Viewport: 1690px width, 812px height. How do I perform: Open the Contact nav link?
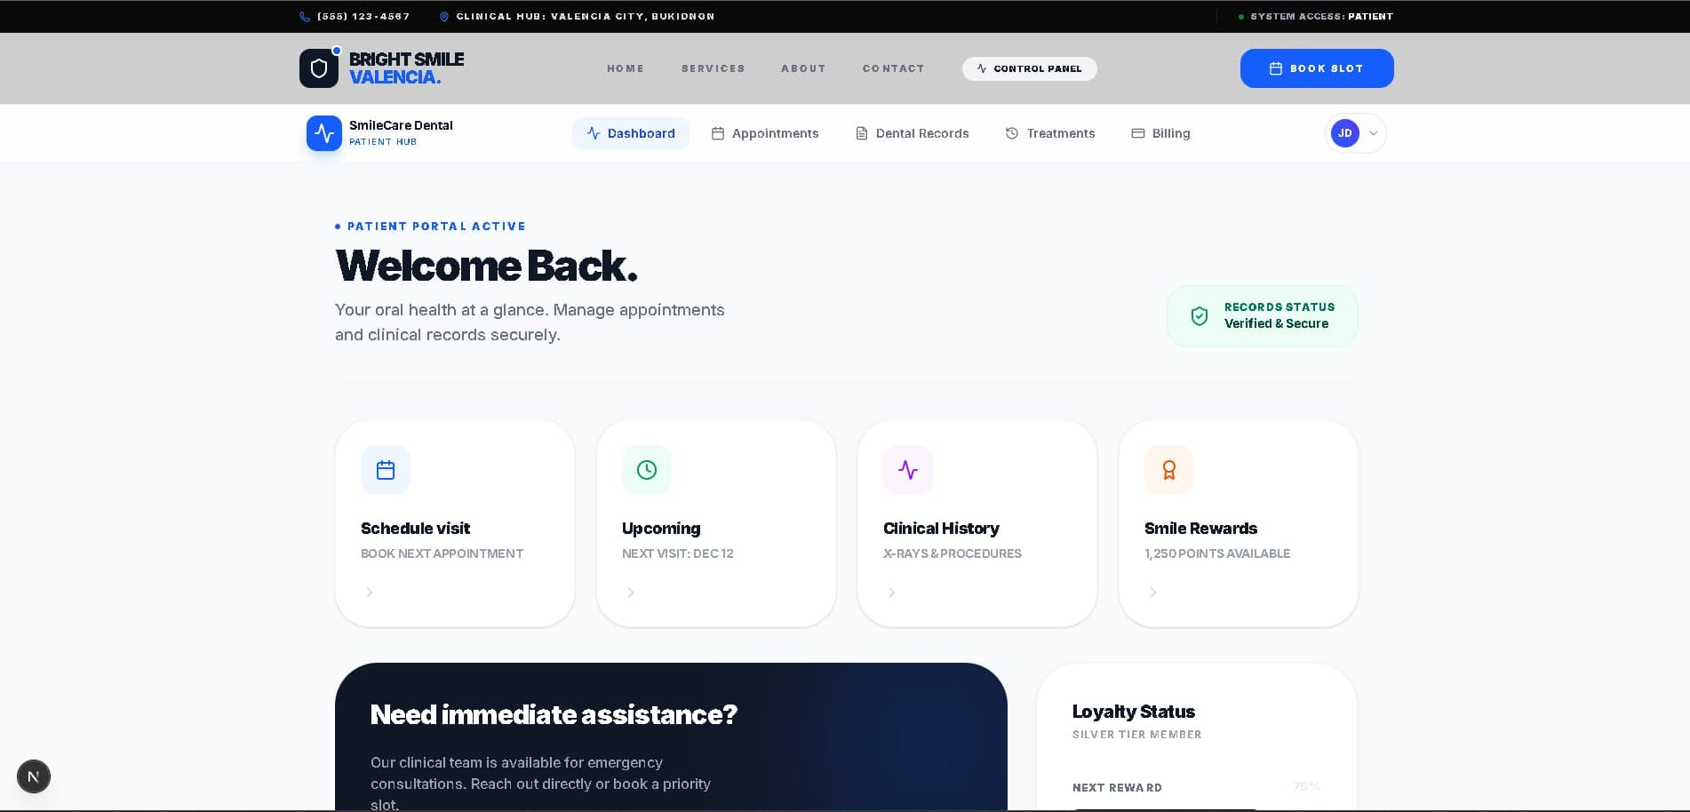(894, 68)
